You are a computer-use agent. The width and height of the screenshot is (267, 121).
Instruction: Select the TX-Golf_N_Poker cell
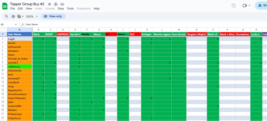click(x=19, y=59)
